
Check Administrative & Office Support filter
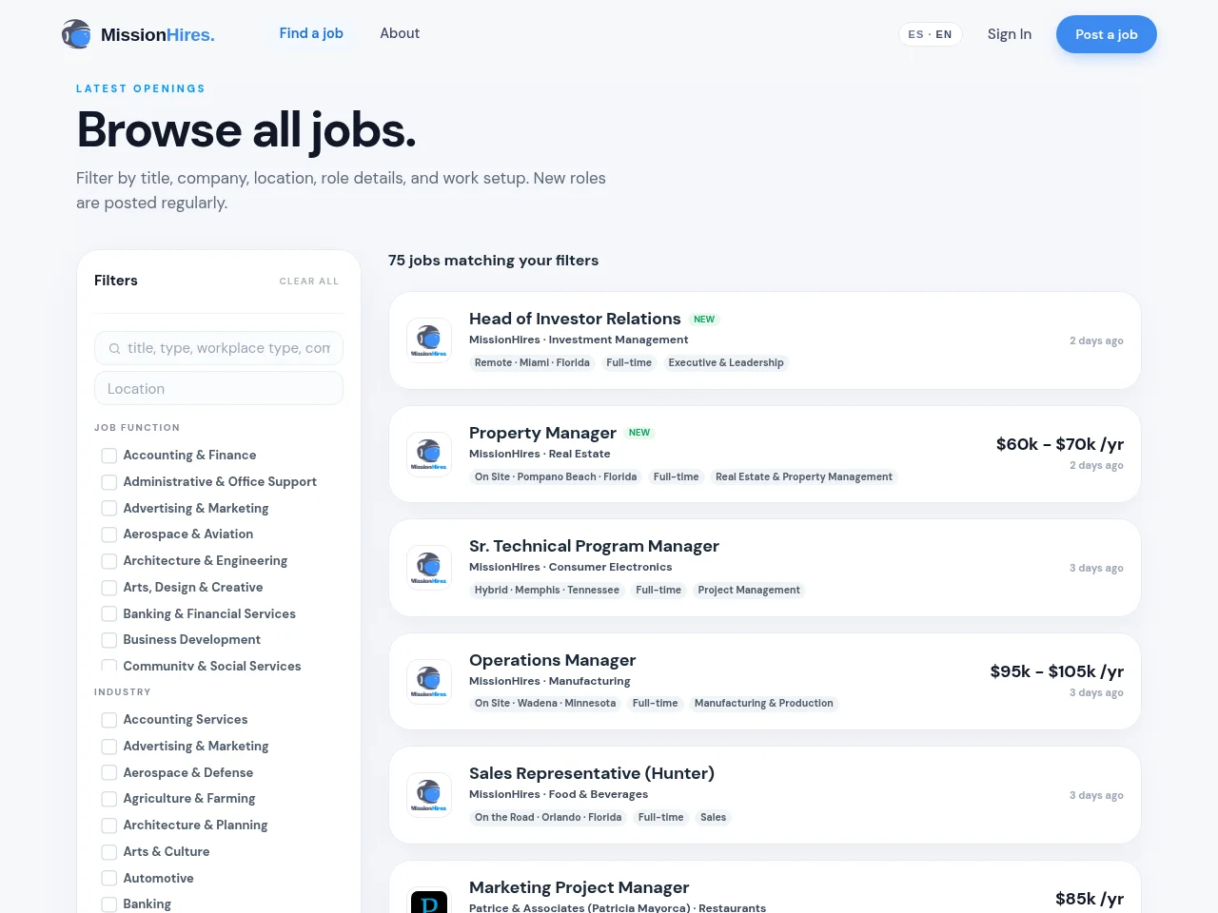pyautogui.click(x=109, y=482)
